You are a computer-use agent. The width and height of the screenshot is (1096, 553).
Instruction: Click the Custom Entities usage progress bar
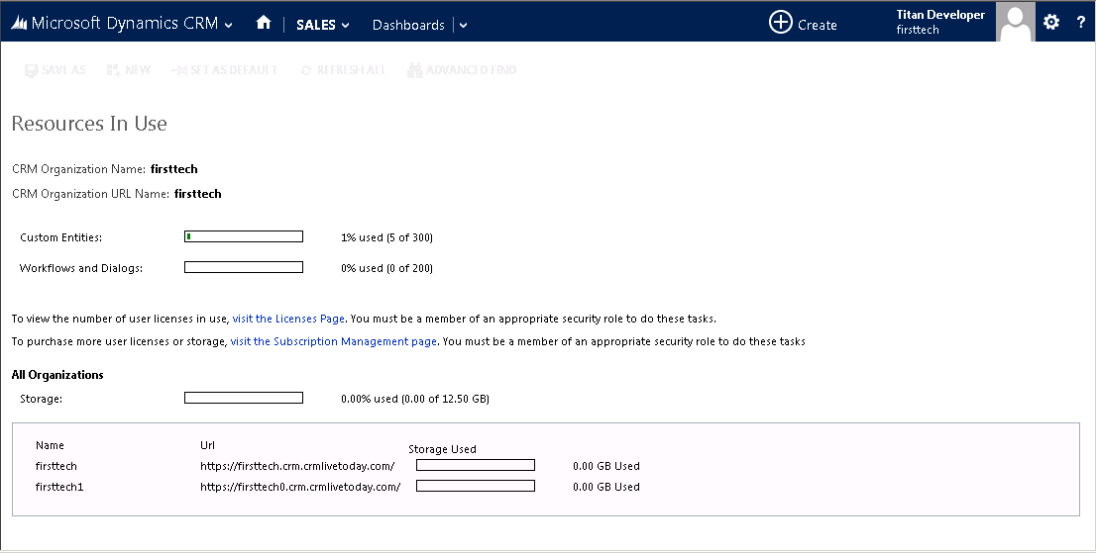coord(244,236)
